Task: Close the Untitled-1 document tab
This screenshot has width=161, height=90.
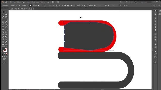Action: click(x=33, y=9)
